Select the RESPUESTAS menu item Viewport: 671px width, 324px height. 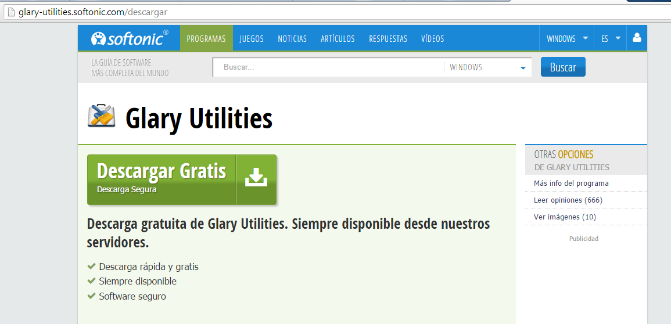tap(388, 39)
